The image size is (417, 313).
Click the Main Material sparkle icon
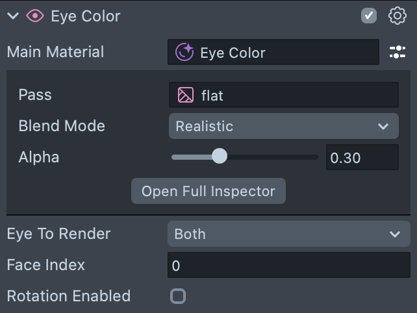click(x=184, y=53)
